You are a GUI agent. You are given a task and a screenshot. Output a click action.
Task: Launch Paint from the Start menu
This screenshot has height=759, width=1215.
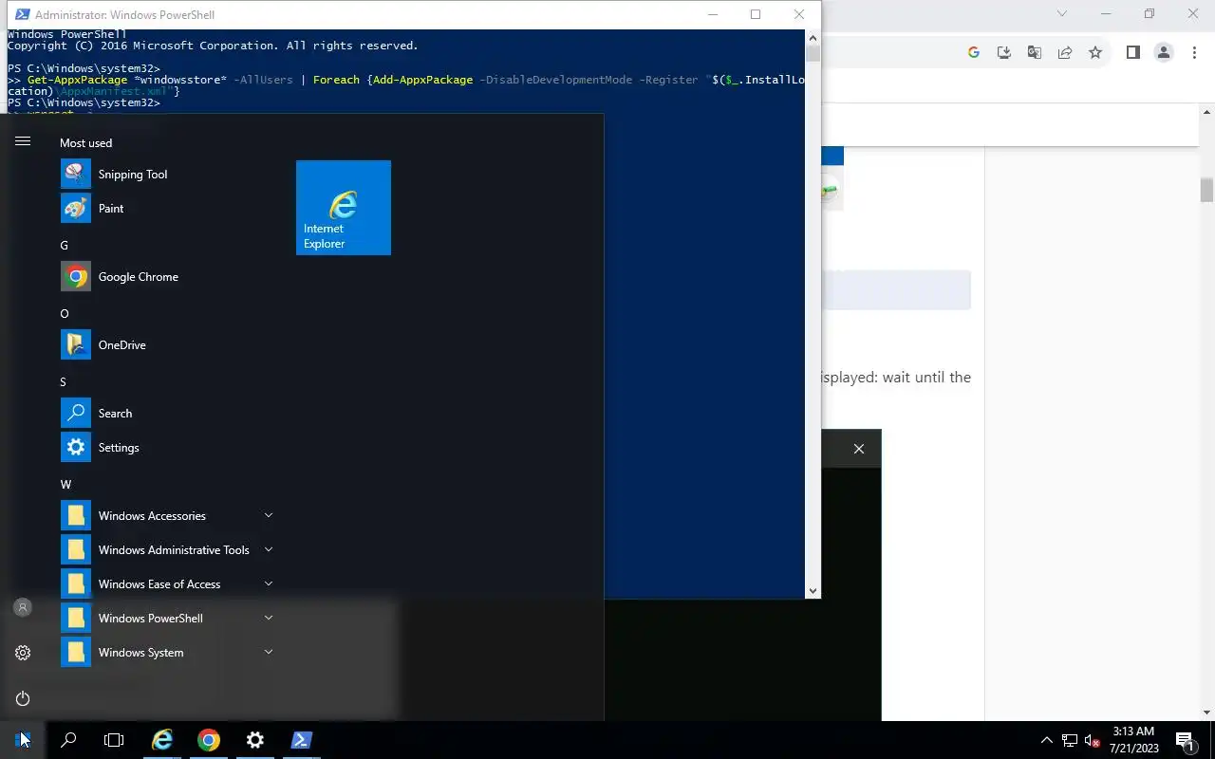[x=167, y=209]
